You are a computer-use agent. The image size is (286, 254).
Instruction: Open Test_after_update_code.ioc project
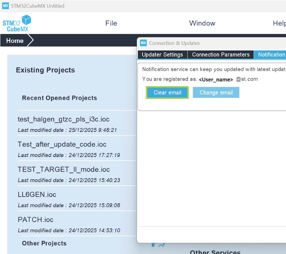[x=62, y=144]
